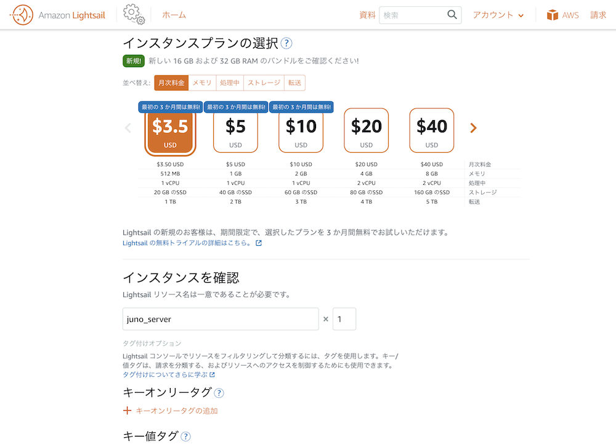Click the 1 GB memory value

point(236,174)
